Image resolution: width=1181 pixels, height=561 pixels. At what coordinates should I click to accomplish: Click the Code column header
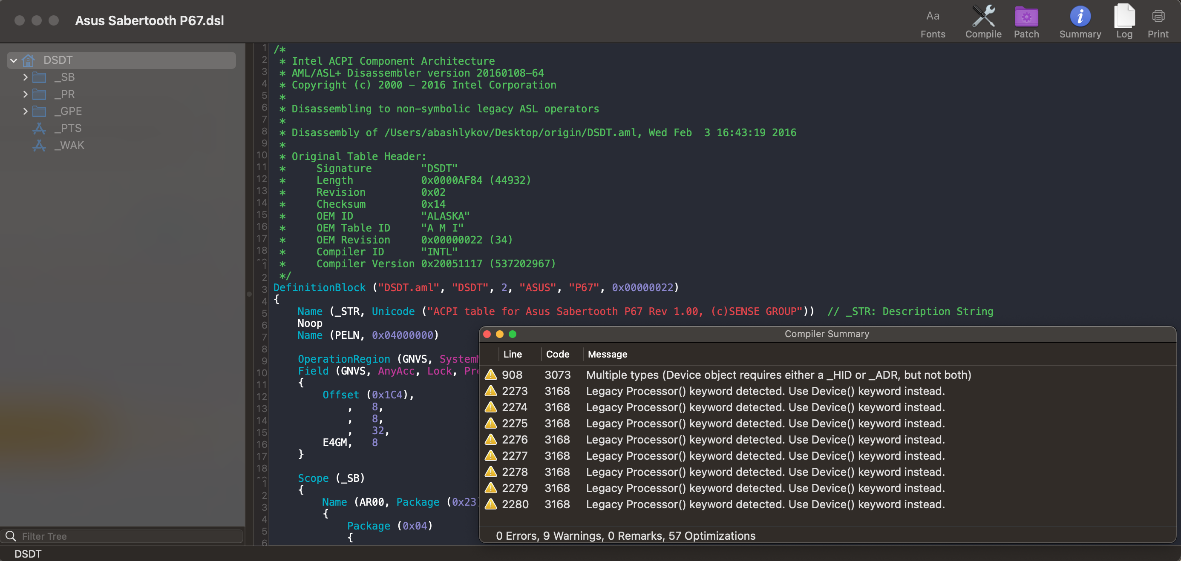point(557,354)
